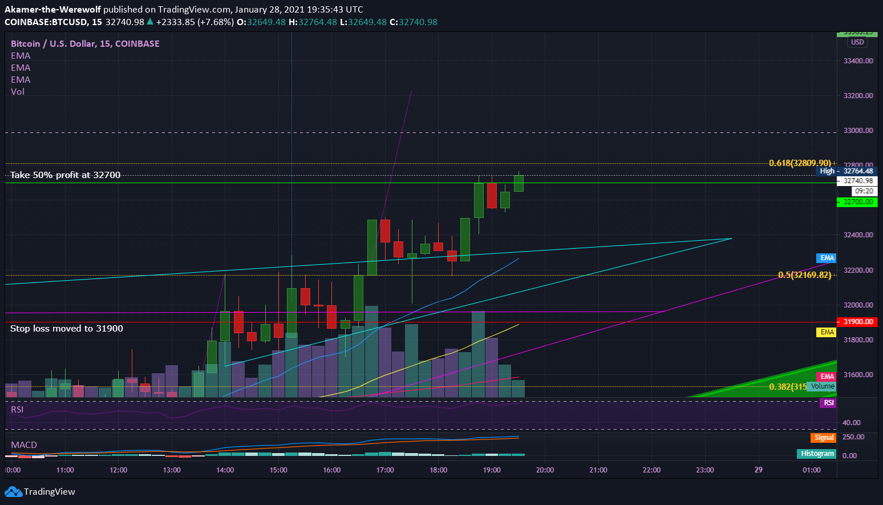Click the Akamer-the-Werewolf author name

[x=53, y=10]
